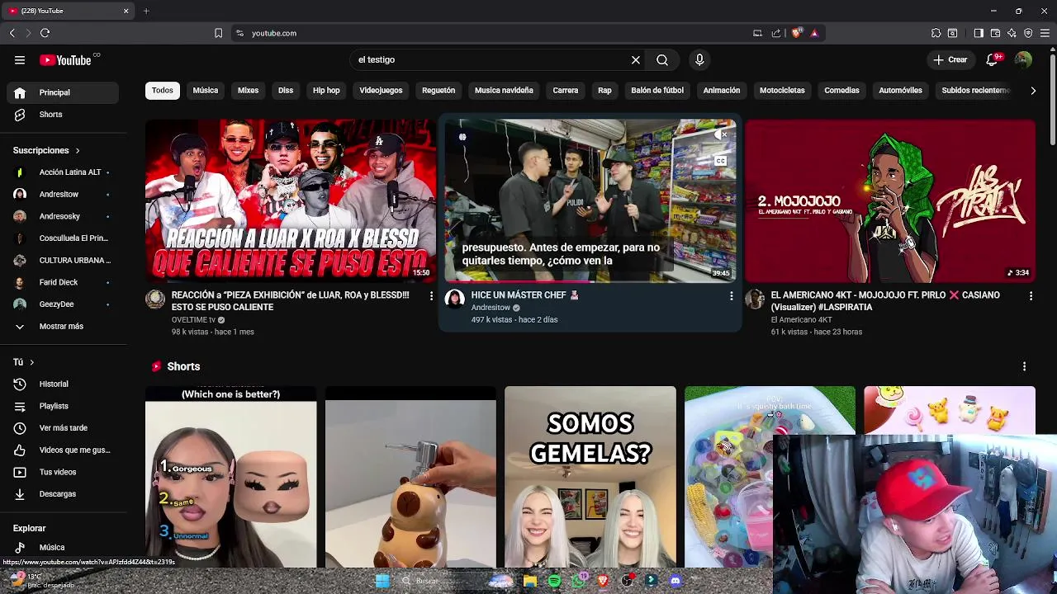
Task: Open options for EL AMERICANO 4KT video
Action: 1031,295
